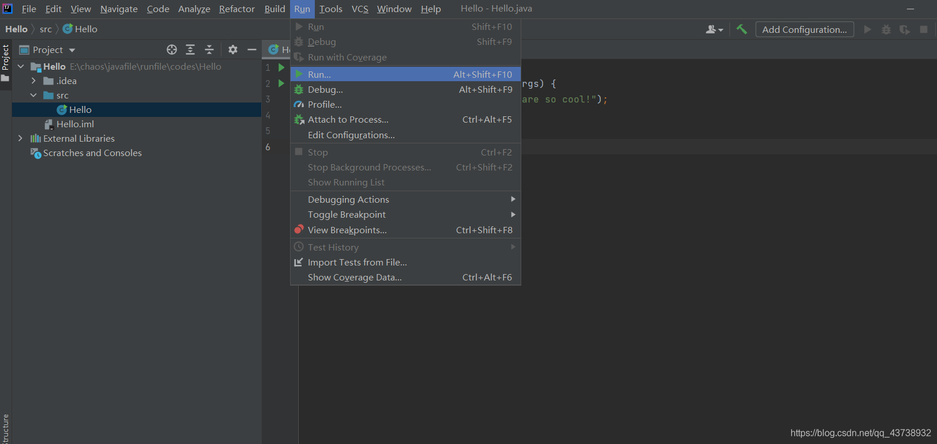Open the Tools menu

point(331,9)
